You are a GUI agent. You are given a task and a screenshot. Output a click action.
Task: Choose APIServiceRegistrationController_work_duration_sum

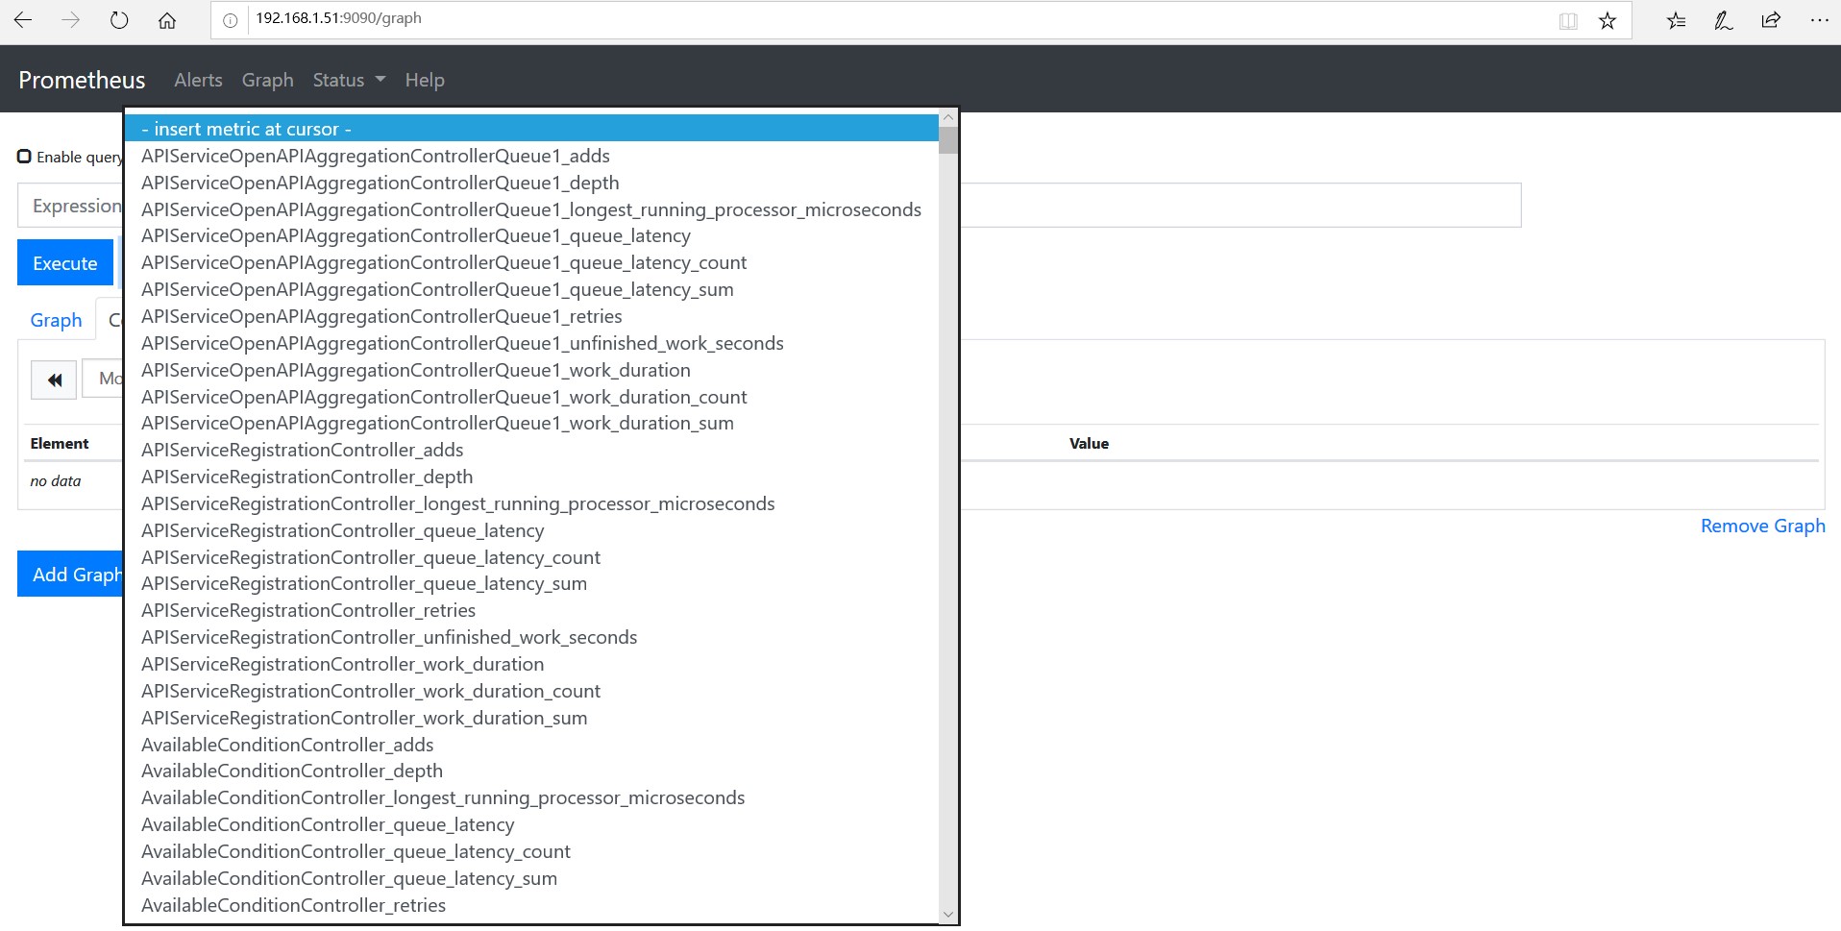click(x=531, y=718)
